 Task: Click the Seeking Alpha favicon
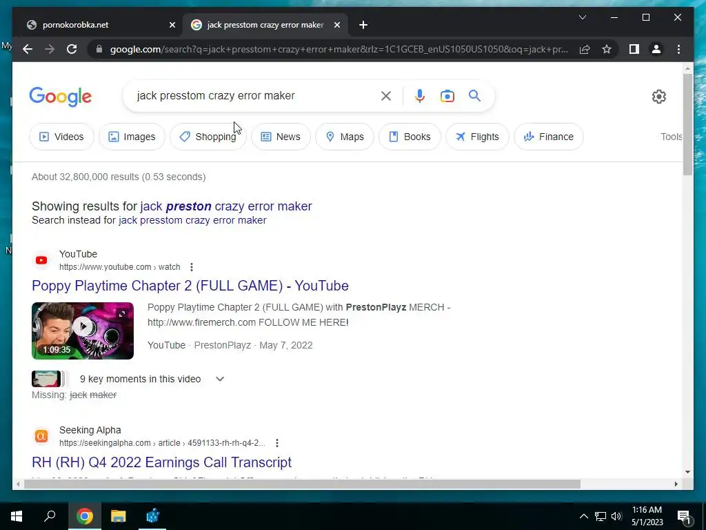point(41,436)
